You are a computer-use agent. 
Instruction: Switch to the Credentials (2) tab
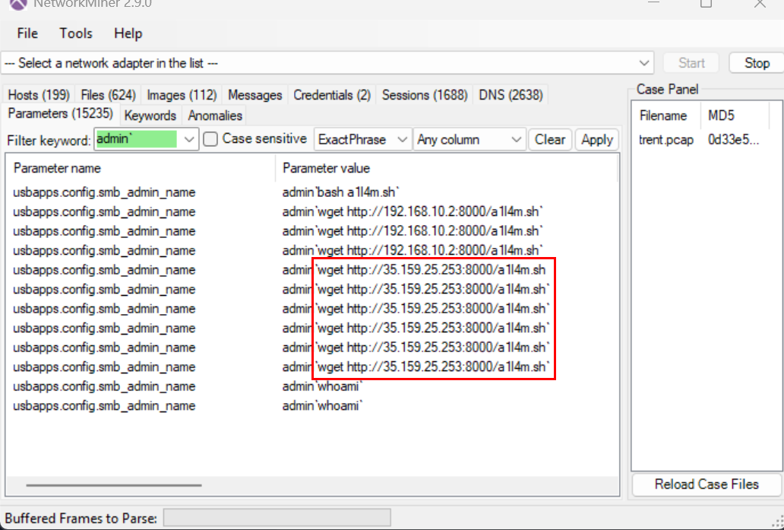pyautogui.click(x=332, y=94)
